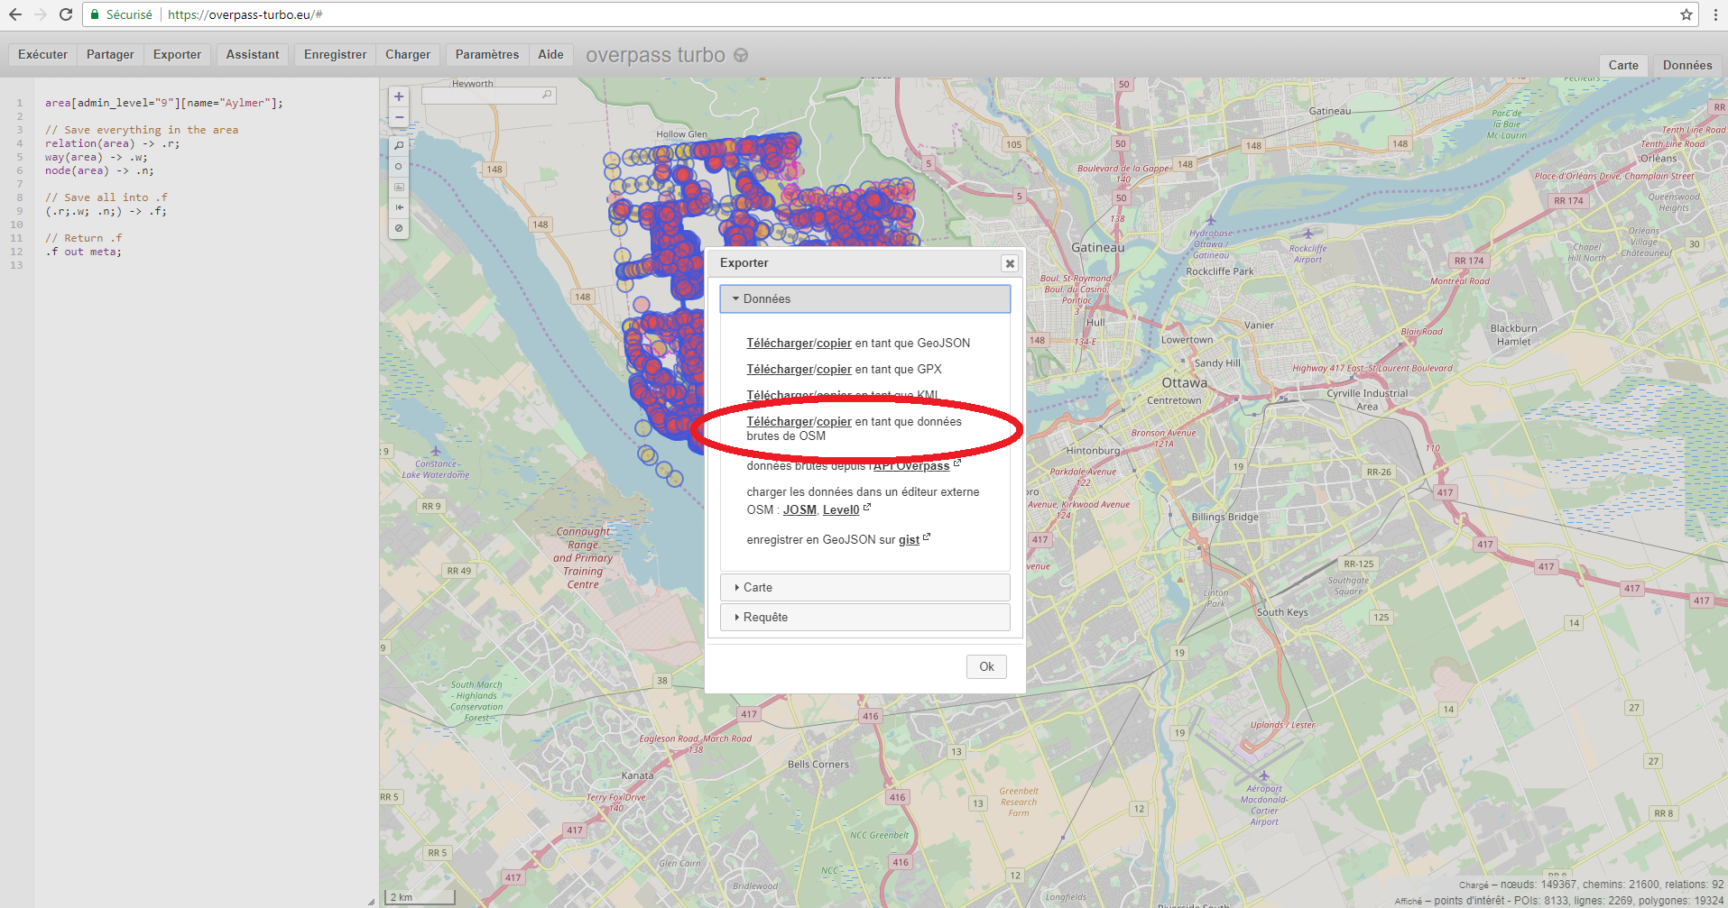This screenshot has height=908, width=1728.
Task: Click Télécharger link for GeoJSON export
Action: point(780,343)
